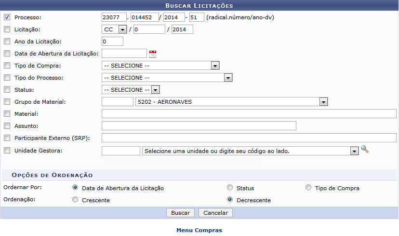The image size is (399, 236).
Task: Uncheck the Processo checkbox
Action: (x=7, y=17)
